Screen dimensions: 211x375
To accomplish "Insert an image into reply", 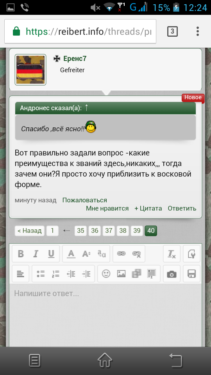I will [x=121, y=273].
